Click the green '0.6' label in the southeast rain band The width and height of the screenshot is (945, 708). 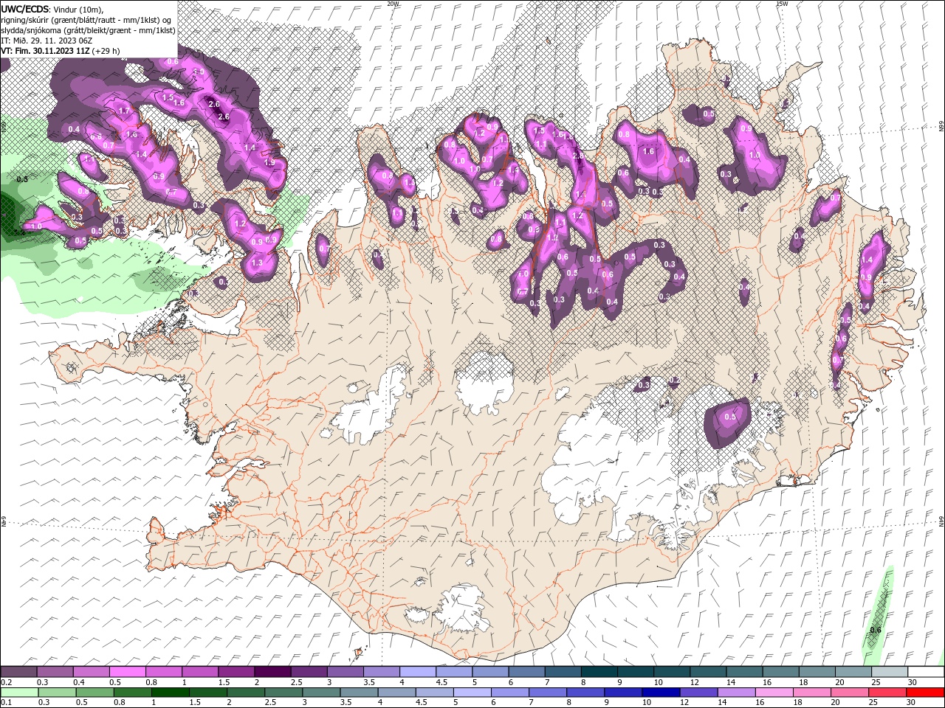(x=876, y=630)
